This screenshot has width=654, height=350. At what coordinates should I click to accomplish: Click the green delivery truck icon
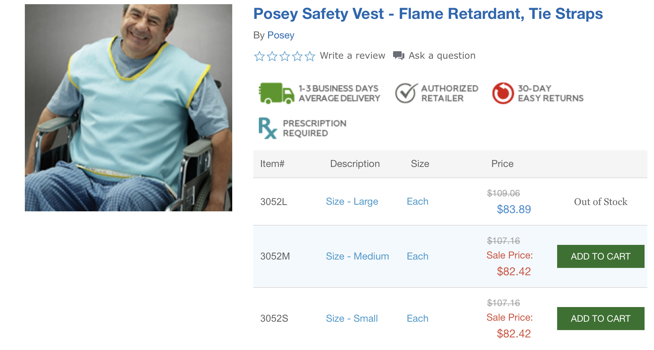[x=276, y=93]
